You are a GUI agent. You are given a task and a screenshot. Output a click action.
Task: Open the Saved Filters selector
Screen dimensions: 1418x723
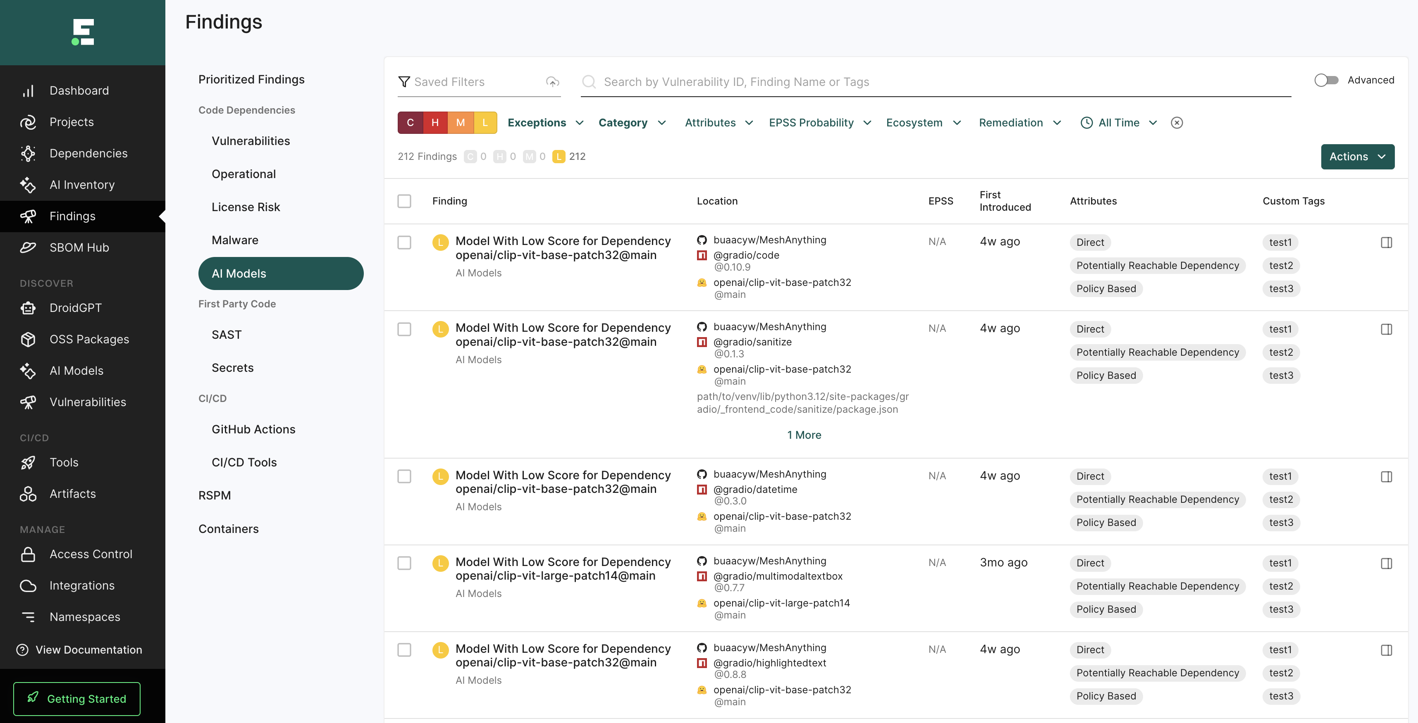[479, 82]
